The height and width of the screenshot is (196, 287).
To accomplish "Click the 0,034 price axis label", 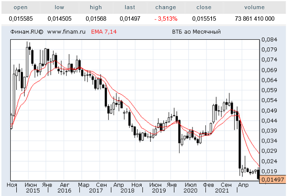I will pyautogui.click(x=269, y=141).
